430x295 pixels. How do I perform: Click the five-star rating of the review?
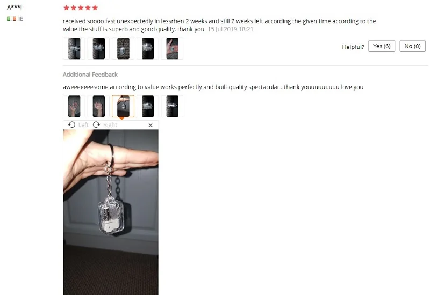pyautogui.click(x=81, y=8)
